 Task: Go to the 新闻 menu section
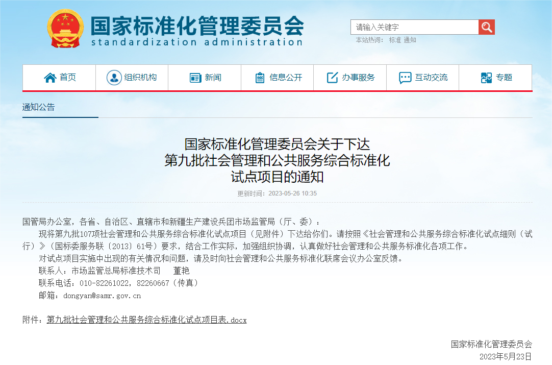(213, 78)
